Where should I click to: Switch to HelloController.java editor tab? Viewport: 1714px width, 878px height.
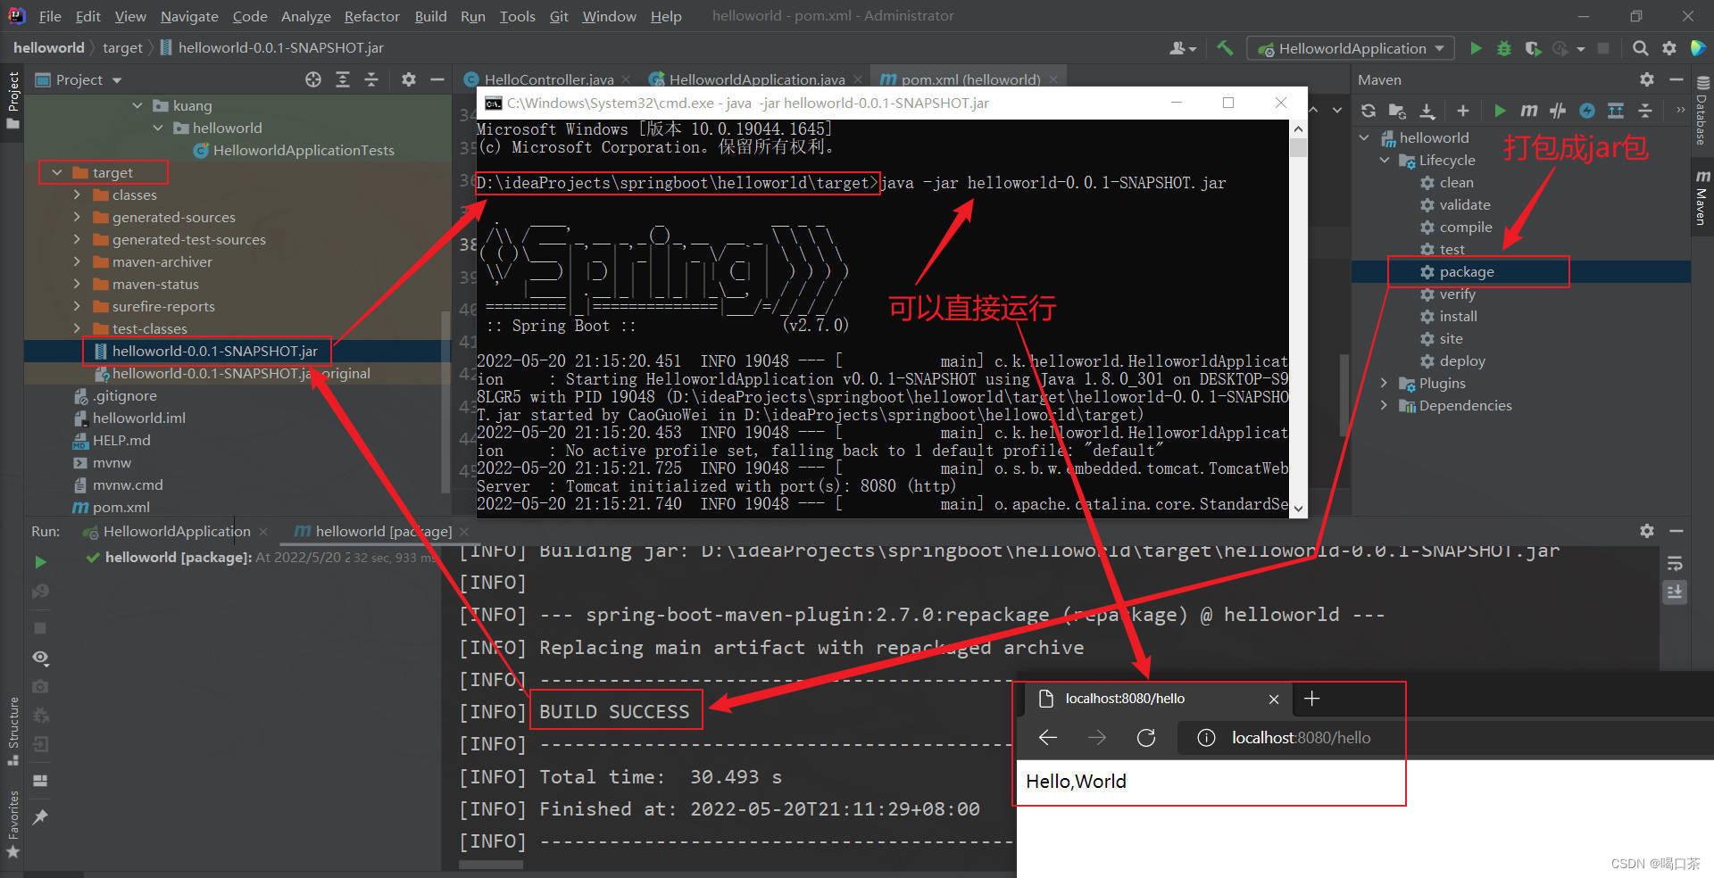click(x=548, y=79)
